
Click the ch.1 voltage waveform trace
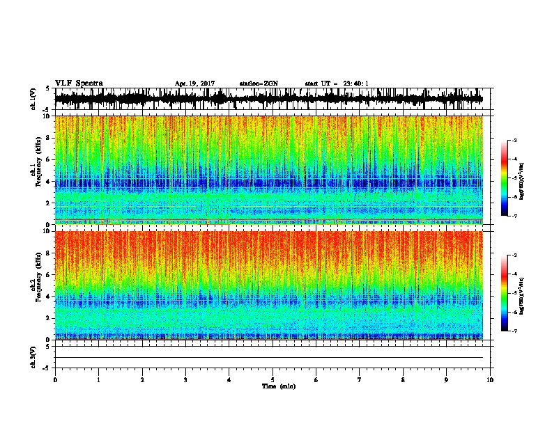click(269, 99)
